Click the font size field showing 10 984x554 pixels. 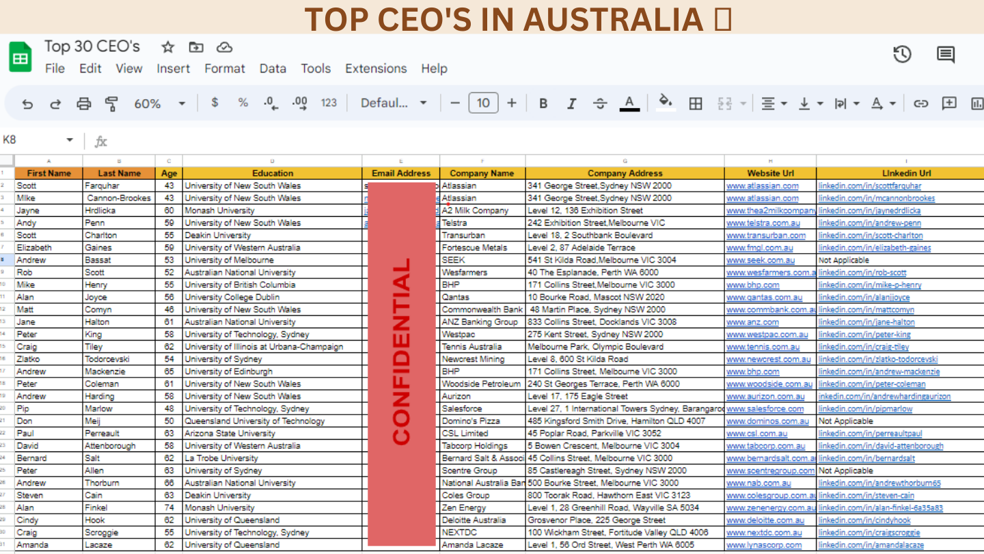point(483,103)
